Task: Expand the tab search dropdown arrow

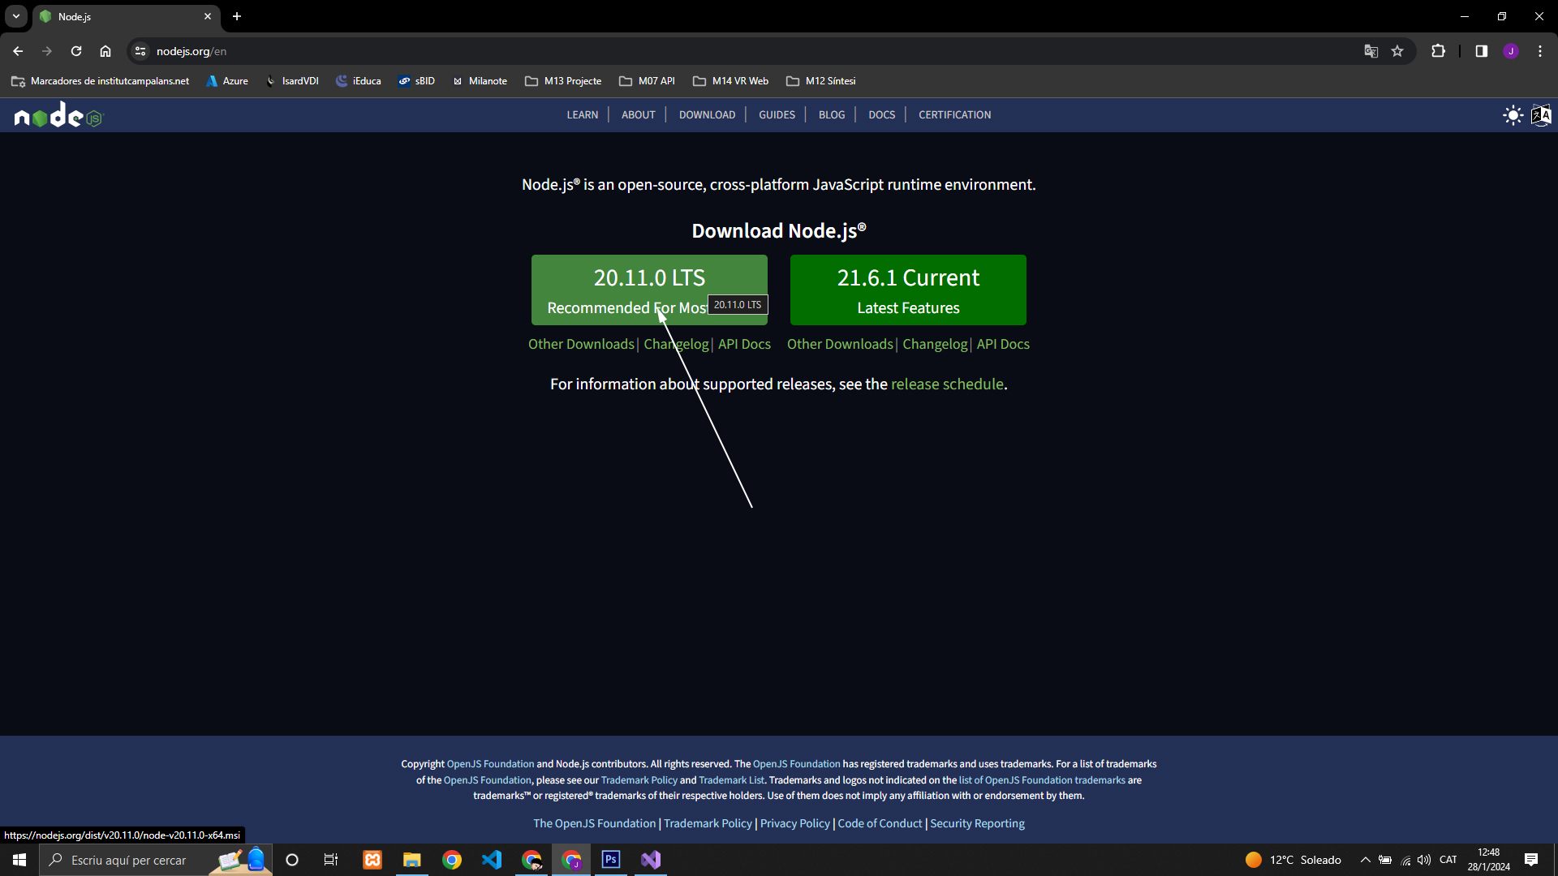Action: (15, 16)
